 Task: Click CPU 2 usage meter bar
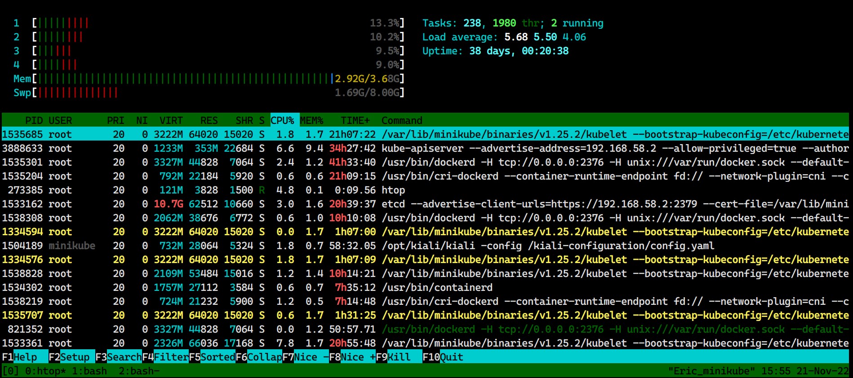pos(218,37)
